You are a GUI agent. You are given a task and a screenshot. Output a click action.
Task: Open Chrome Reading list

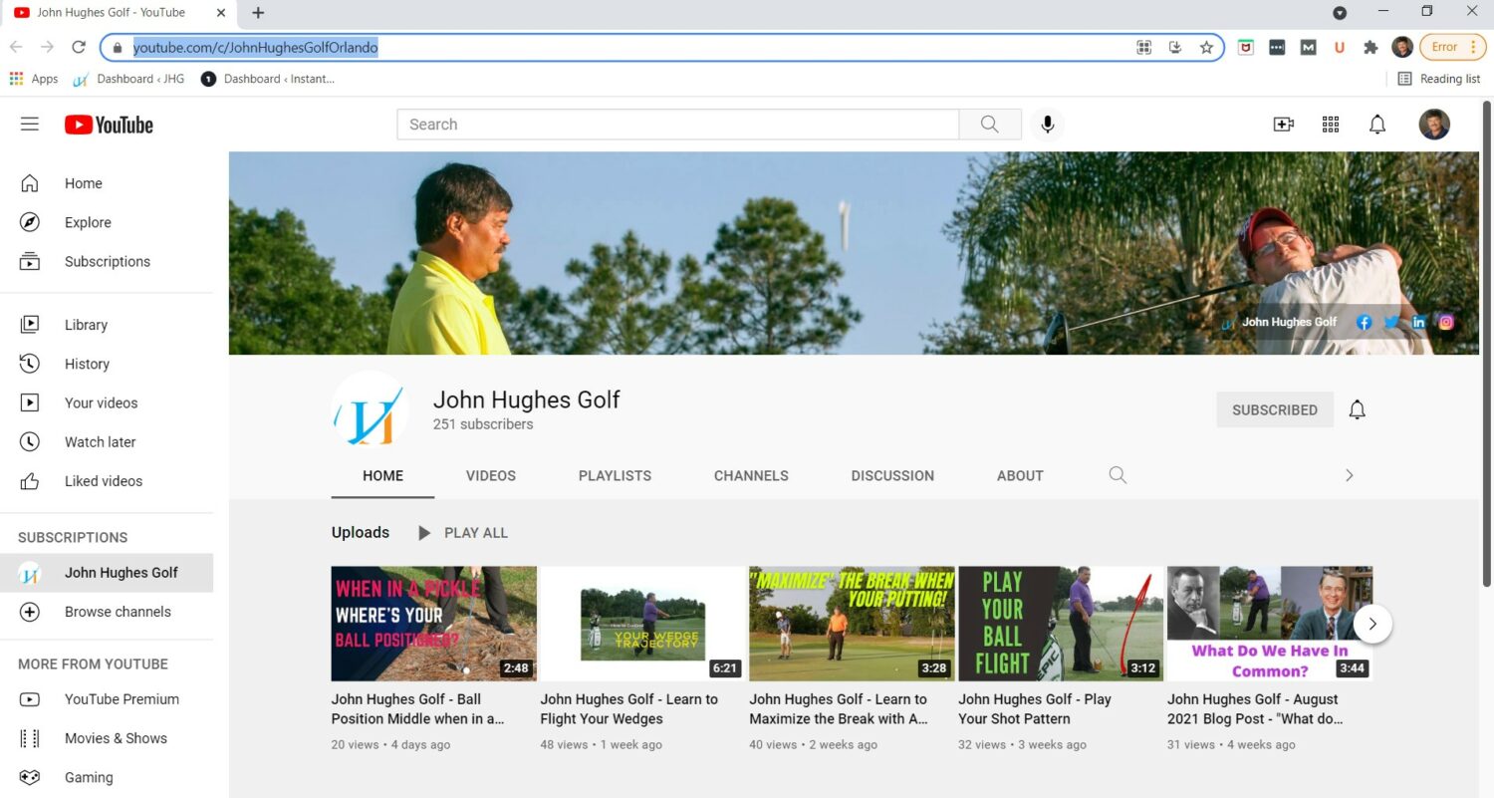[x=1438, y=79]
